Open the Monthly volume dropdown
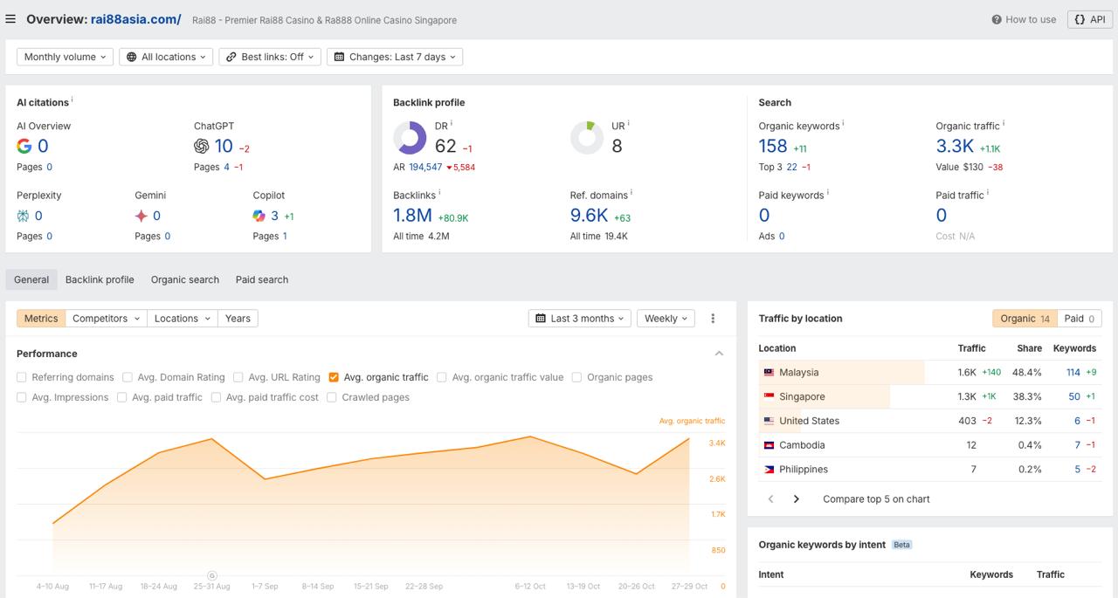Screen dimensions: 1118x598 [65, 57]
